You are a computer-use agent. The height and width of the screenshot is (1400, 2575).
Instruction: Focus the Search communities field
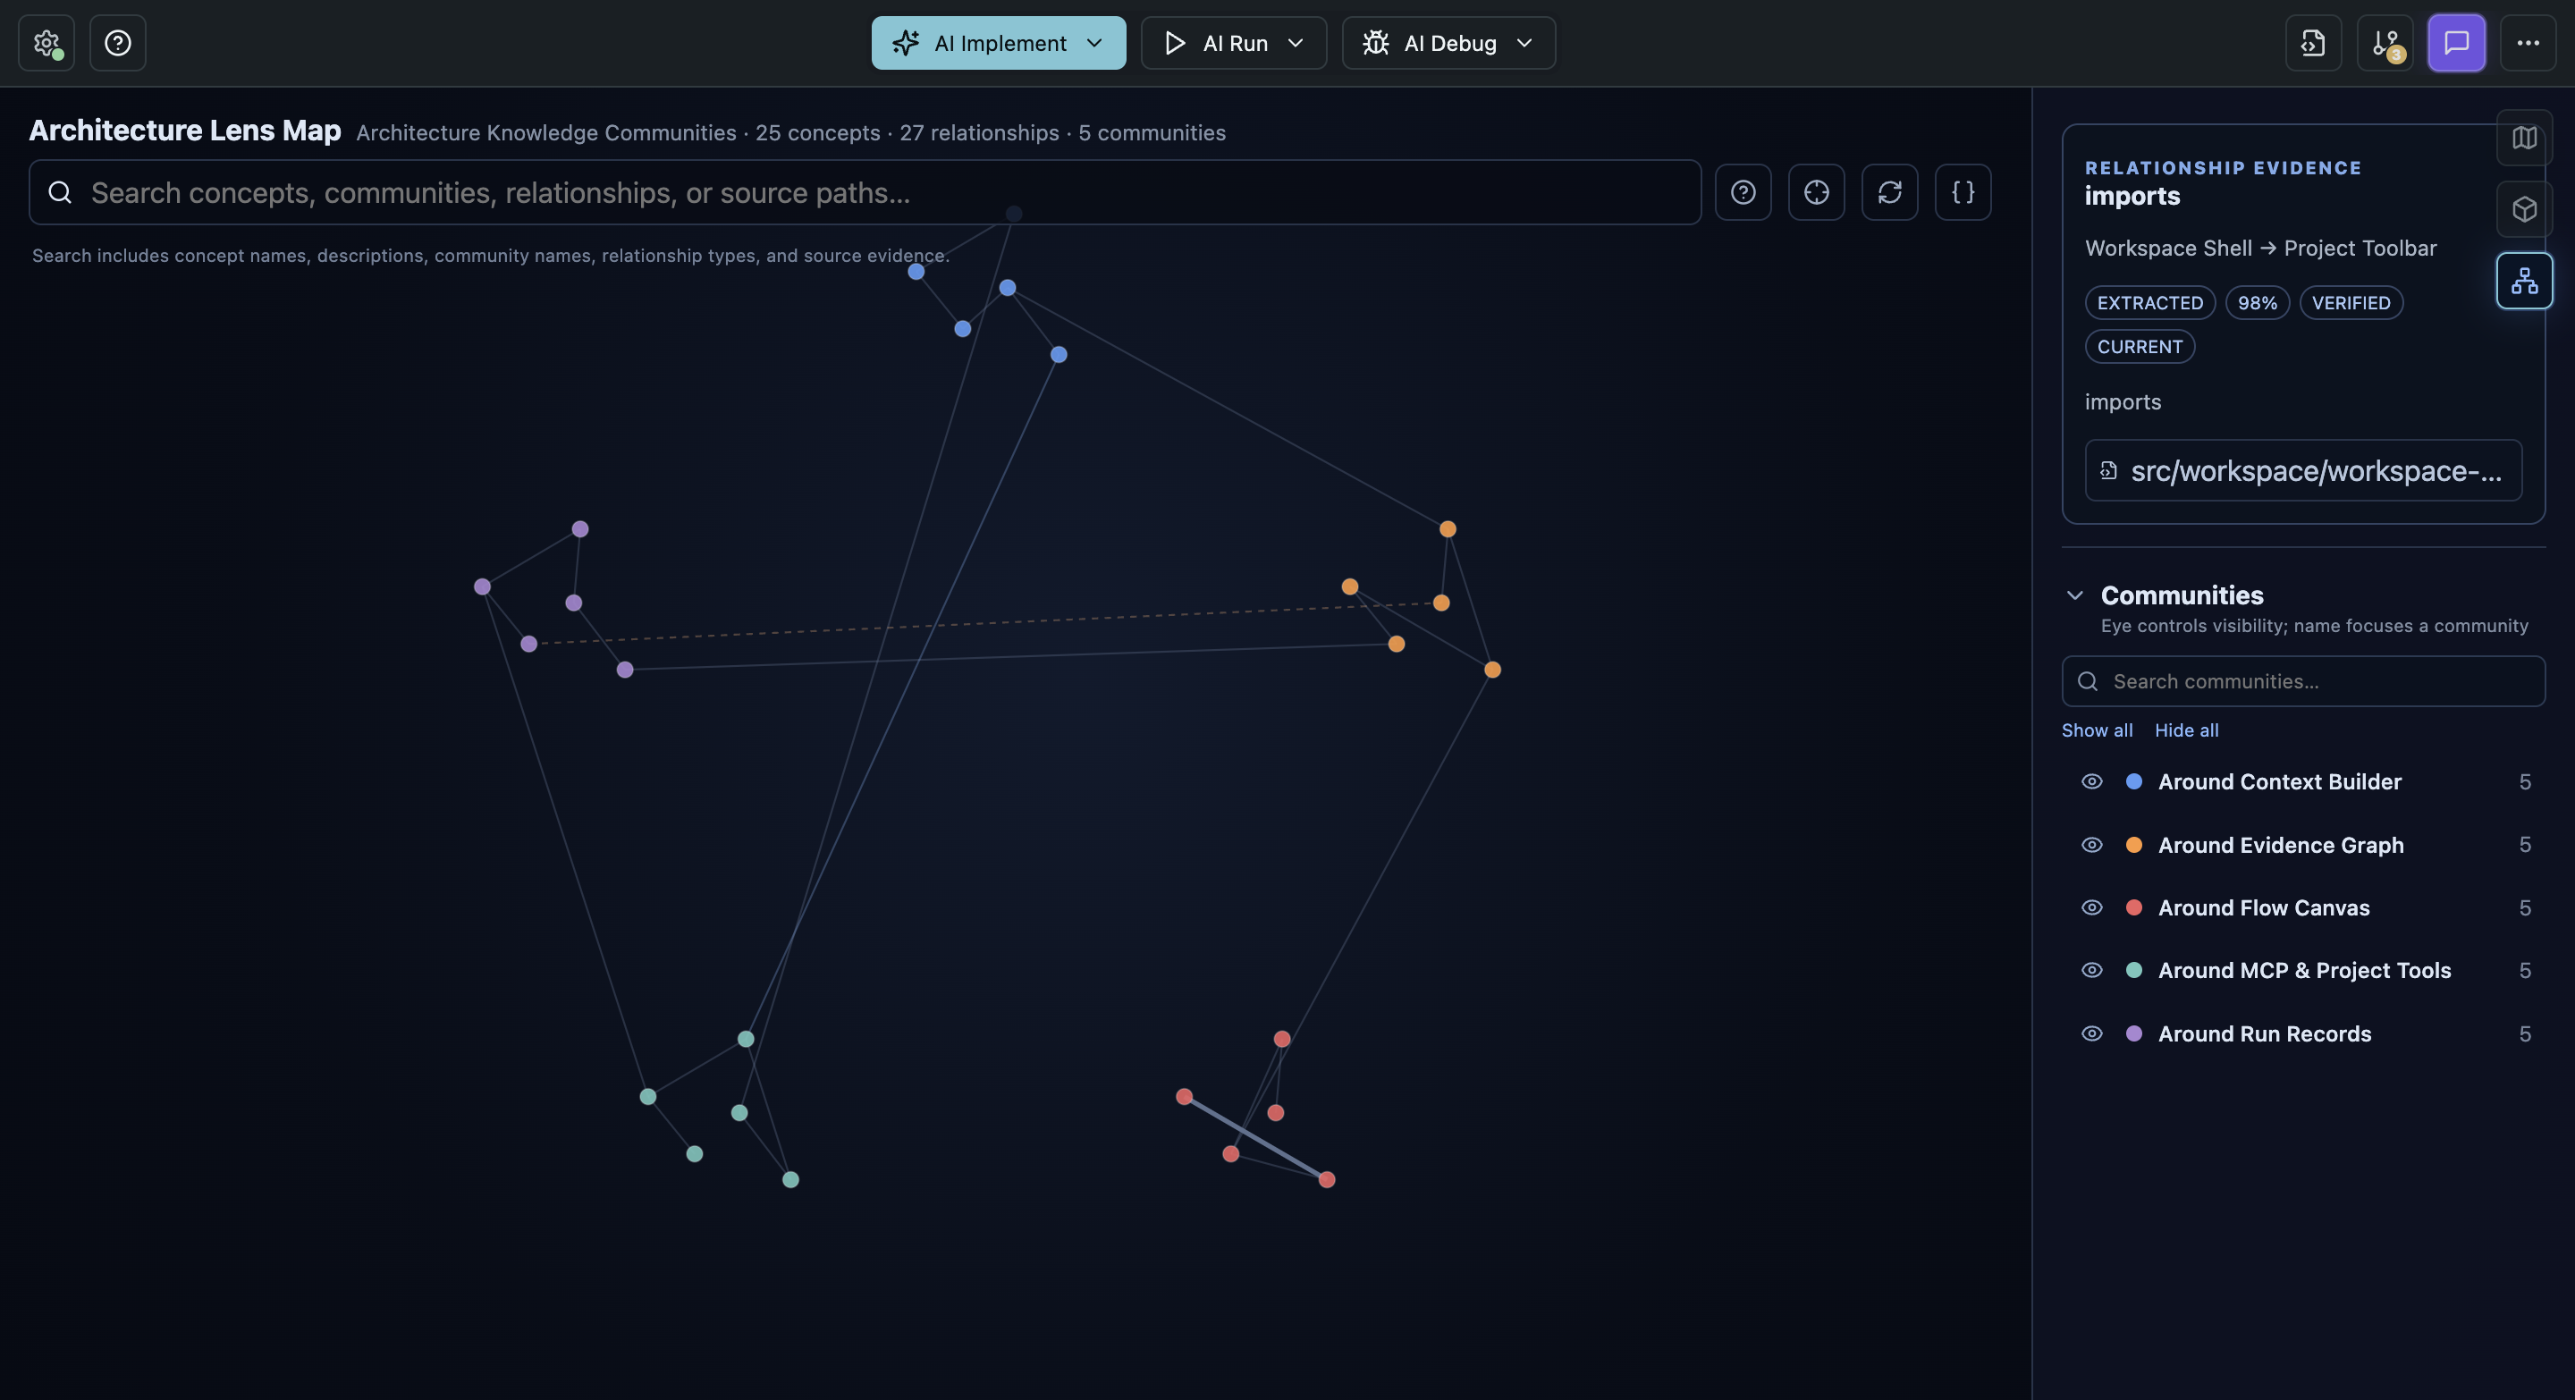[2303, 681]
